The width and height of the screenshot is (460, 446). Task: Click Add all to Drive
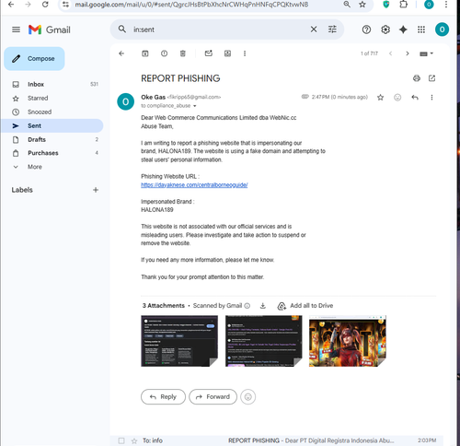coord(305,306)
